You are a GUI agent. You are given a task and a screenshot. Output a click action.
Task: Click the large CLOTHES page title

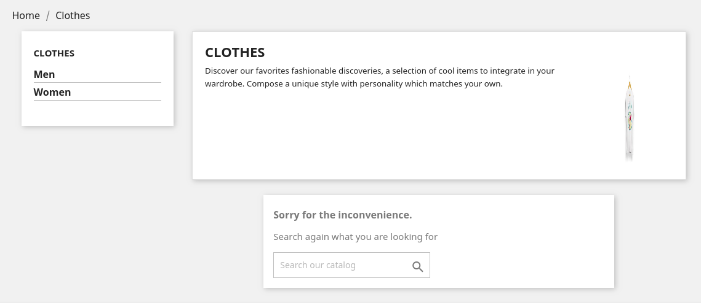tap(235, 52)
